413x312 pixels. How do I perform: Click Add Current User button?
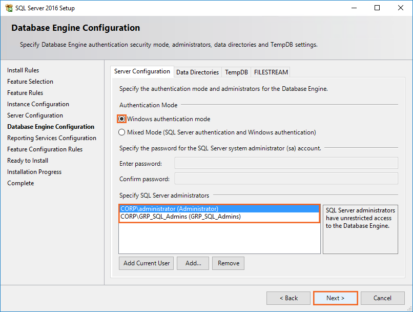(147, 263)
